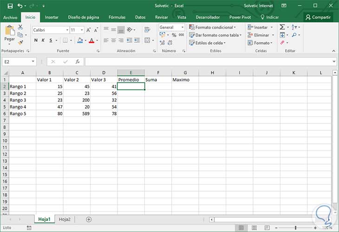Toggle italic K formatting

(x=43, y=40)
